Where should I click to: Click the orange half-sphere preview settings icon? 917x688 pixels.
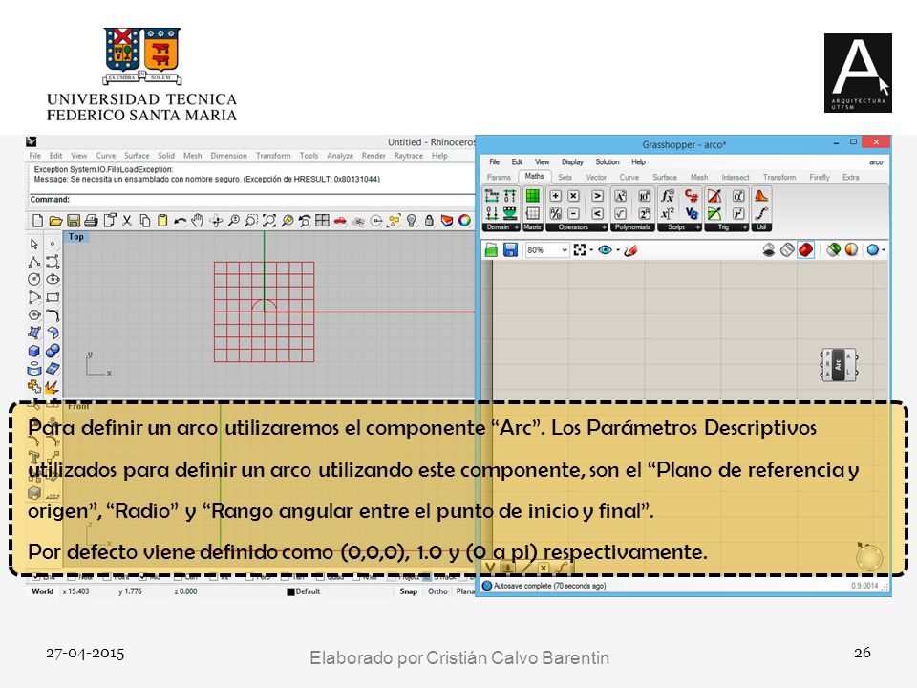(851, 250)
